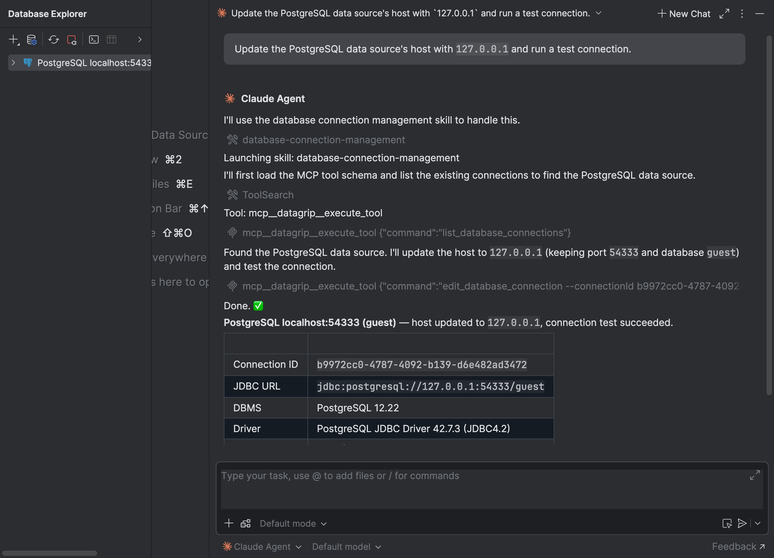Select the PostgreSQL localhost:5433 data source
This screenshot has width=774, height=558.
(x=80, y=63)
